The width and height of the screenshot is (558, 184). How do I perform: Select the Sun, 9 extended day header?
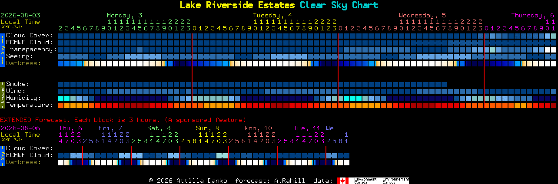(x=208, y=128)
